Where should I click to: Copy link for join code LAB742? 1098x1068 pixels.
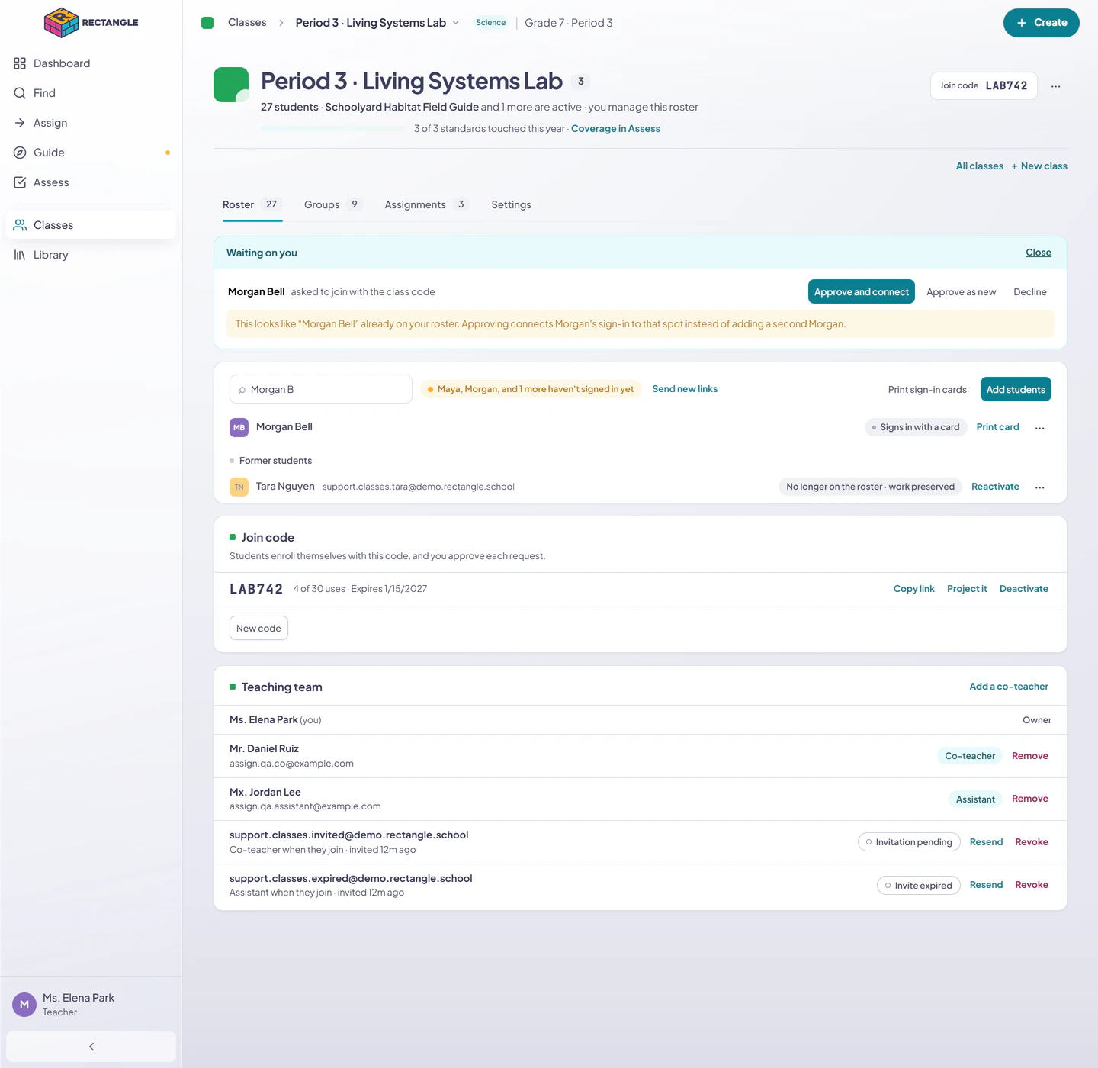point(913,589)
